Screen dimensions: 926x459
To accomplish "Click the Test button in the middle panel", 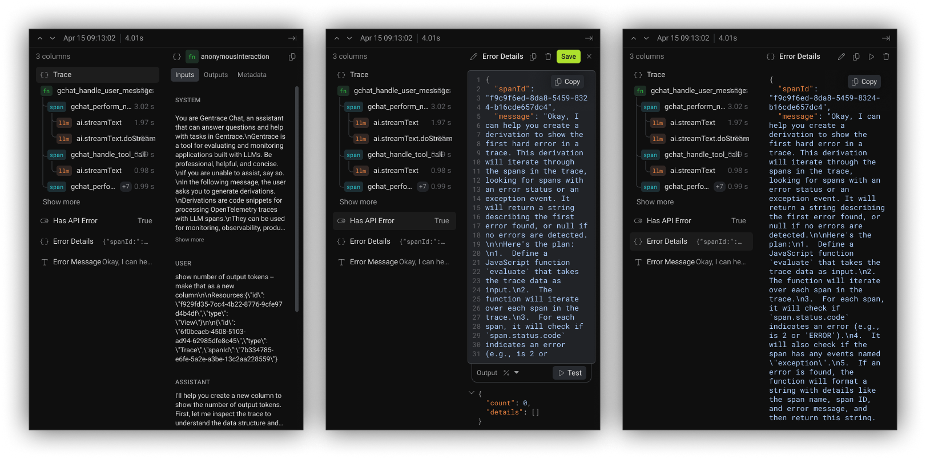I will [x=570, y=373].
